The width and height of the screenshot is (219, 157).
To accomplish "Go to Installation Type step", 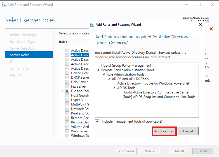I will coord(22,42).
